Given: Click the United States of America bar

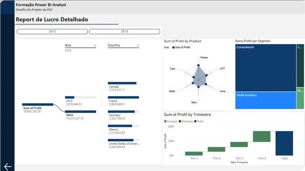Looking at the screenshot, I should 123,140.
